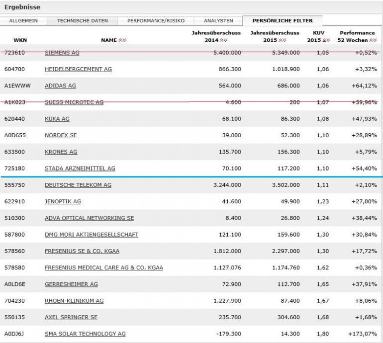Select the PERSÖNLICHE FILTER tab

(x=283, y=21)
